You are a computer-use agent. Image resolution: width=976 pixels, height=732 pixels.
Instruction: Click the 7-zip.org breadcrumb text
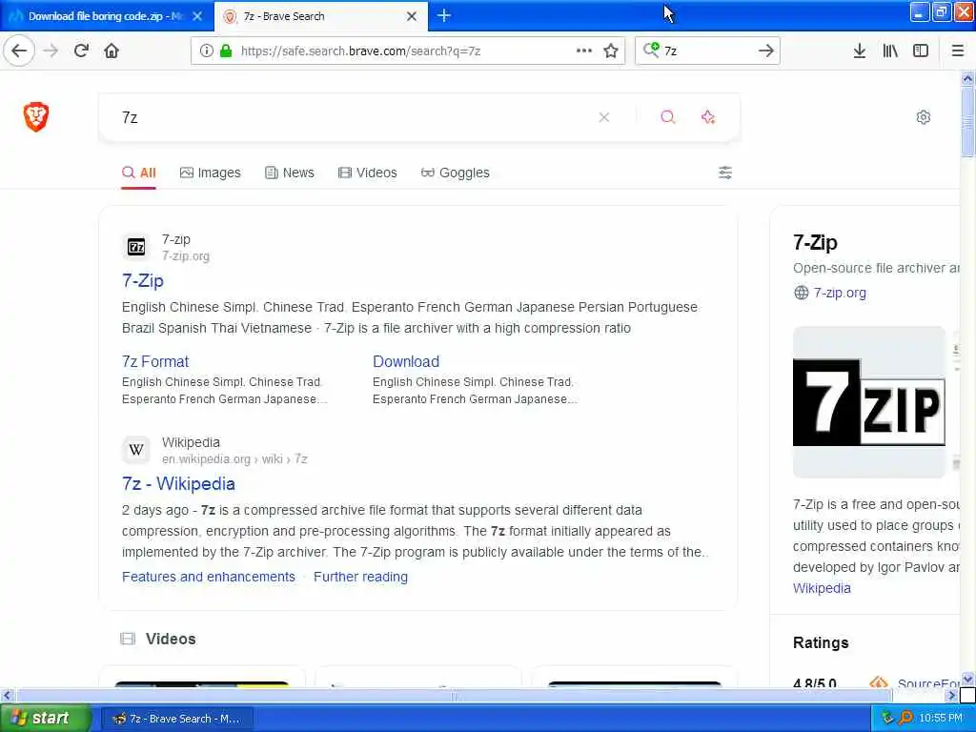pyautogui.click(x=186, y=255)
